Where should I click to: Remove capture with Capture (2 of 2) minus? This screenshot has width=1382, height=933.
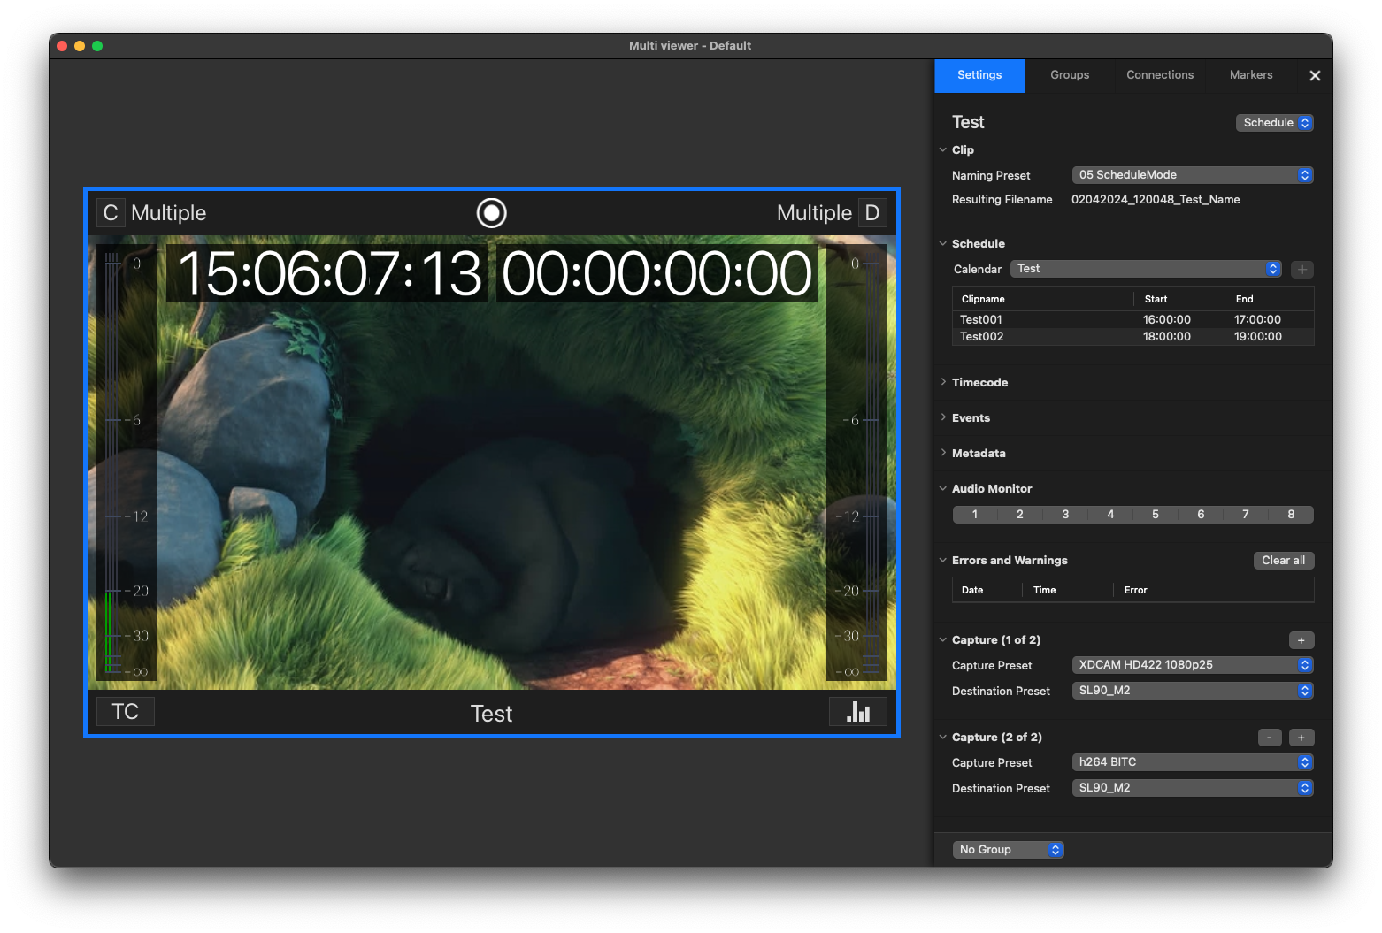[x=1270, y=738]
